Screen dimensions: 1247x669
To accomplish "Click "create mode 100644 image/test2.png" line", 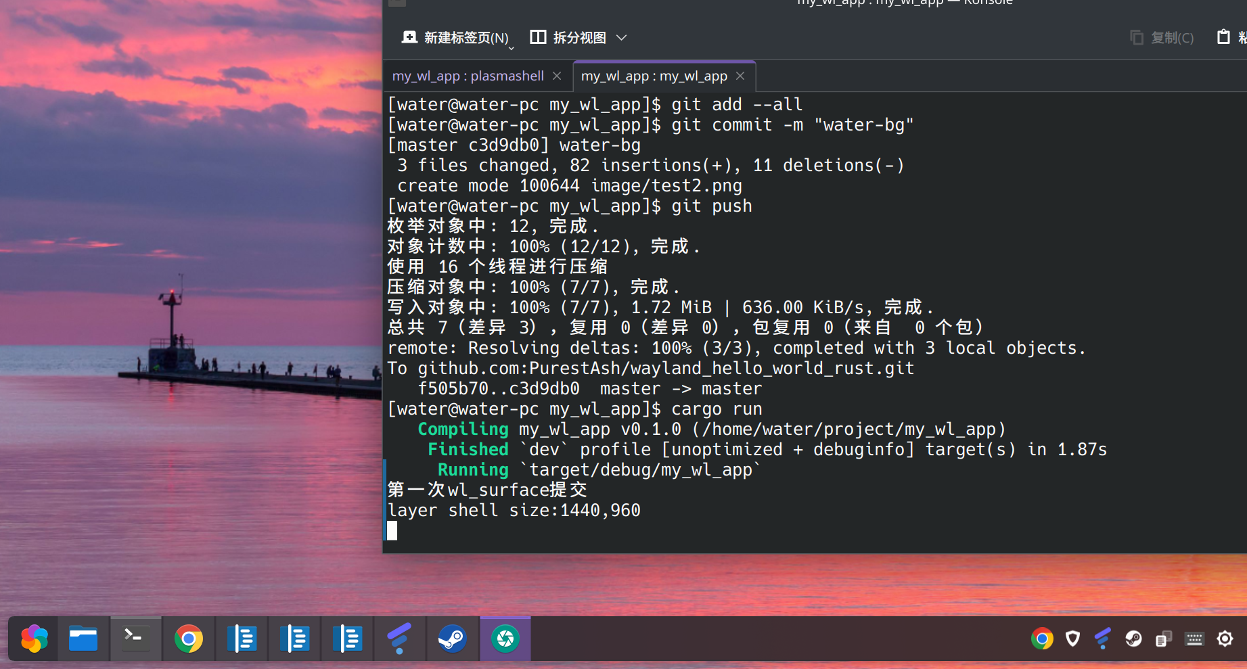I will [570, 186].
